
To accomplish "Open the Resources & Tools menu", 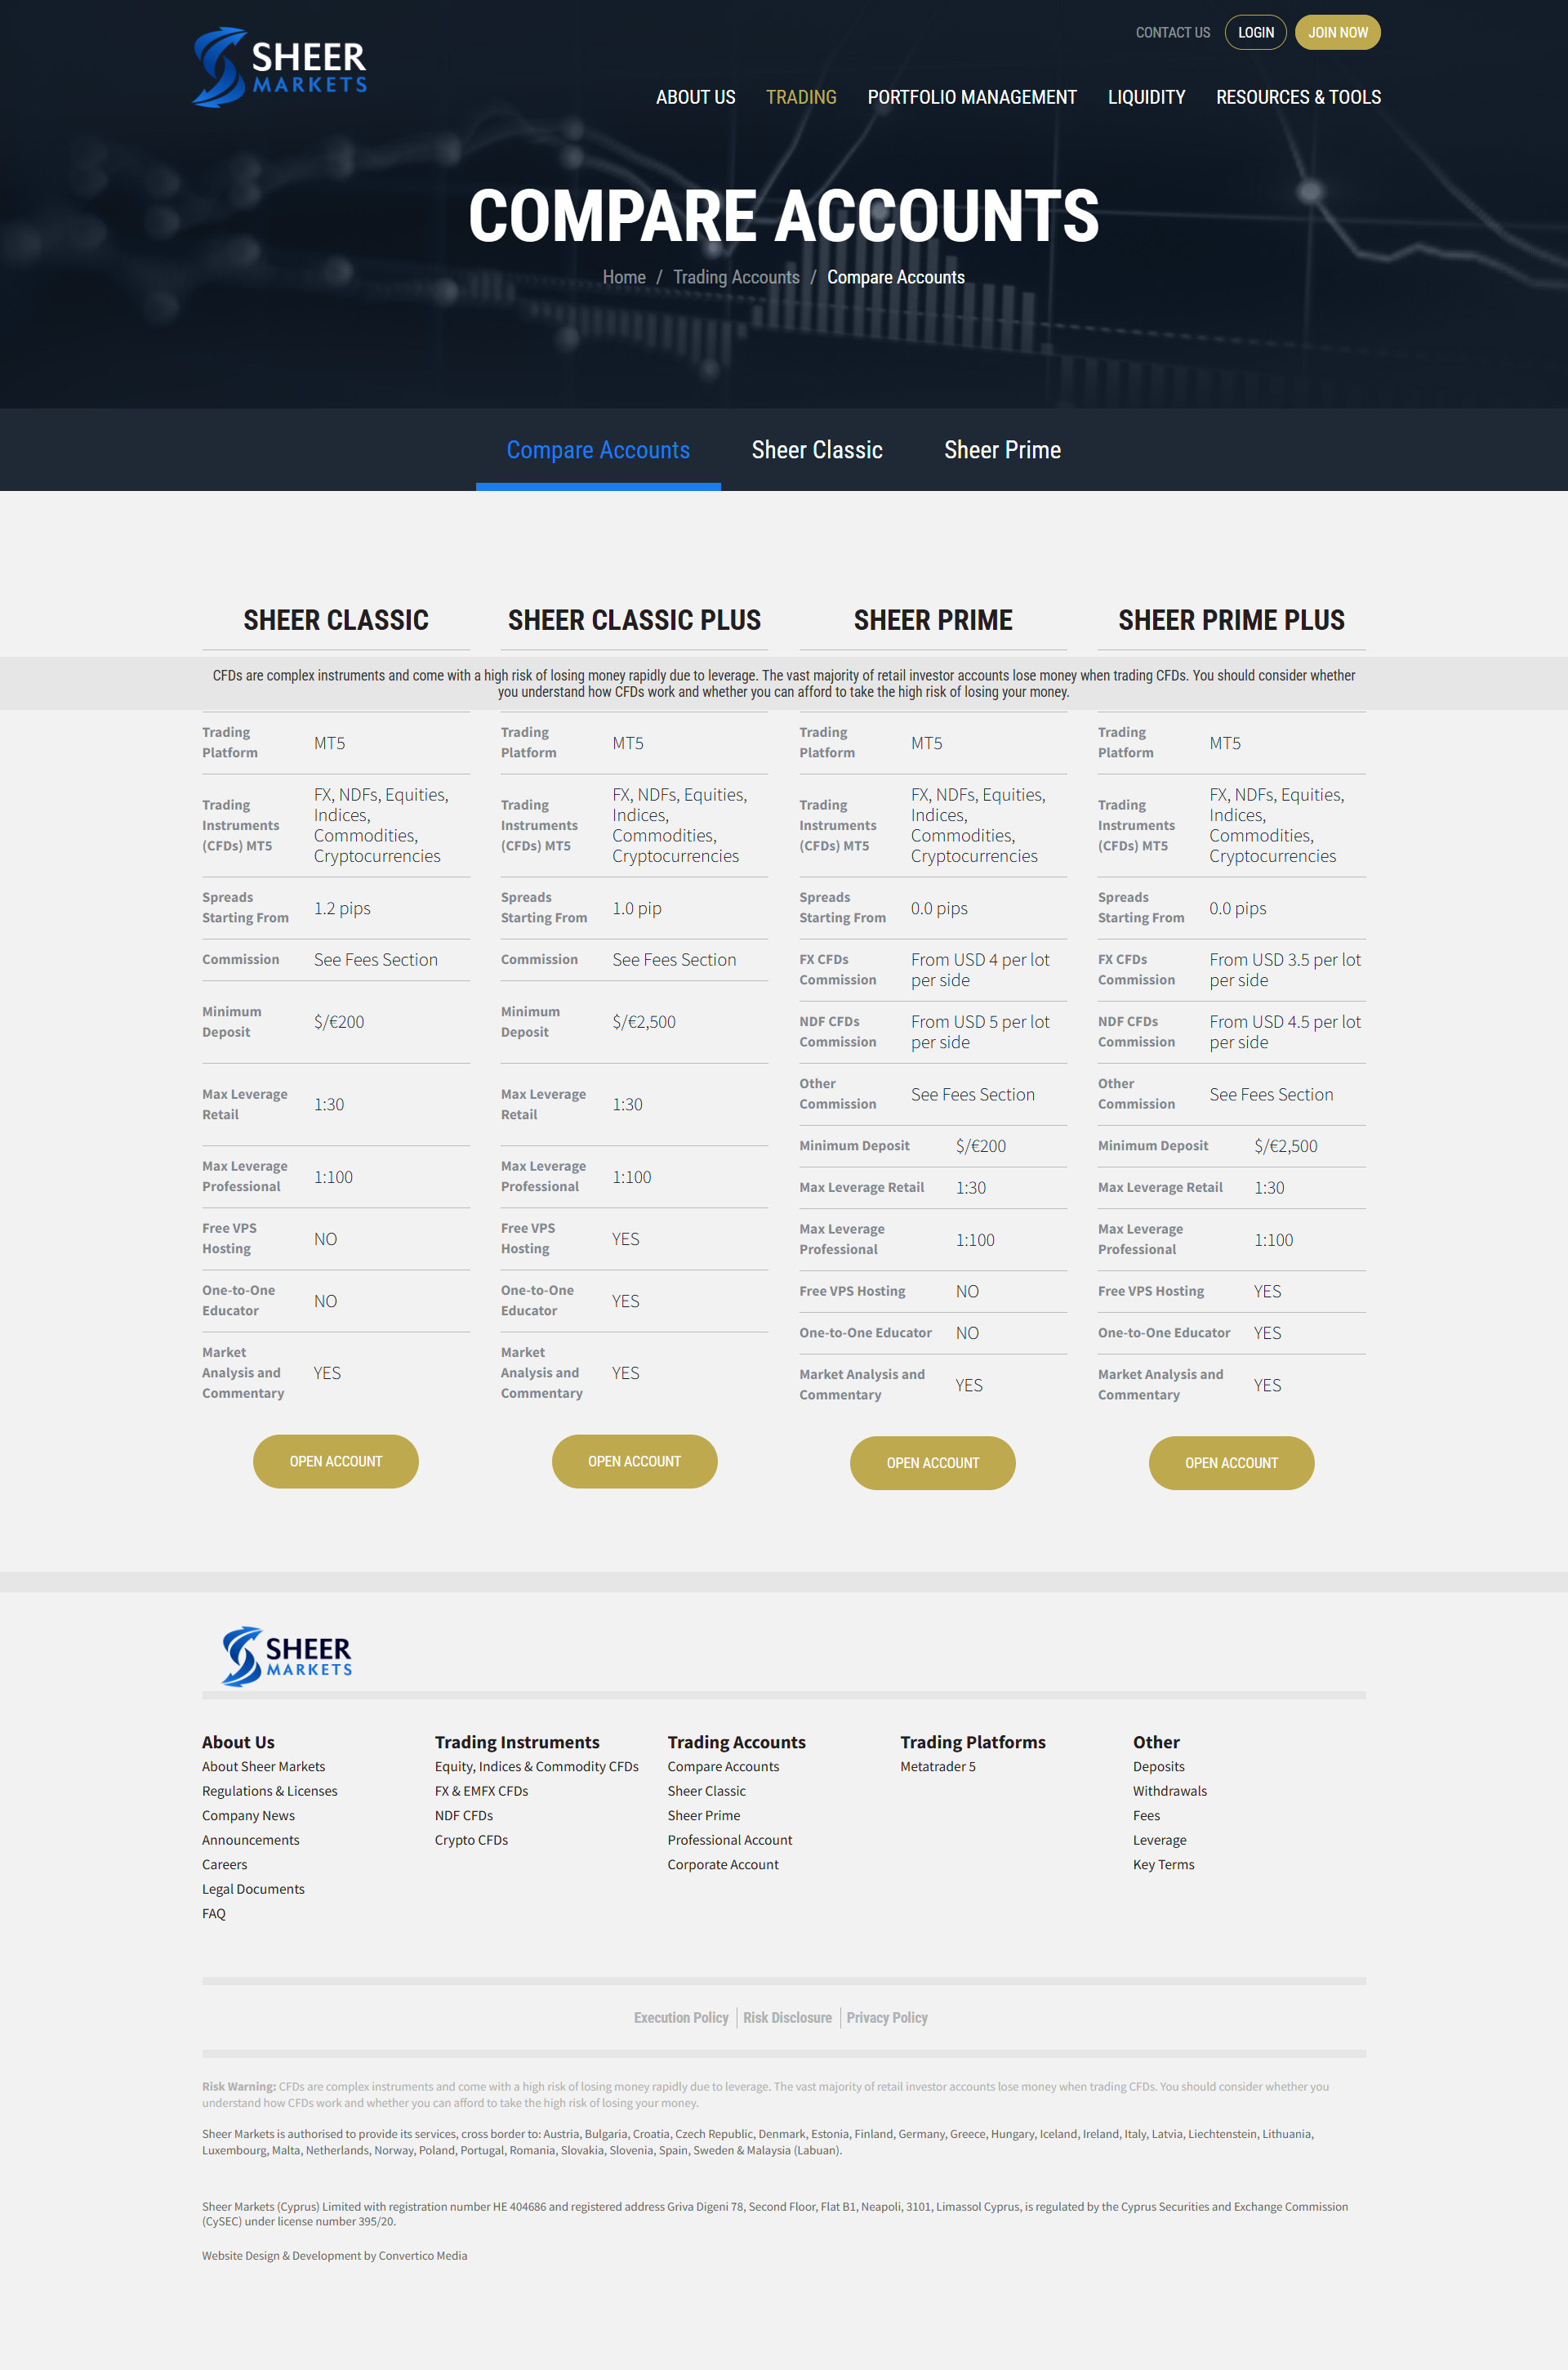I will coord(1298,97).
